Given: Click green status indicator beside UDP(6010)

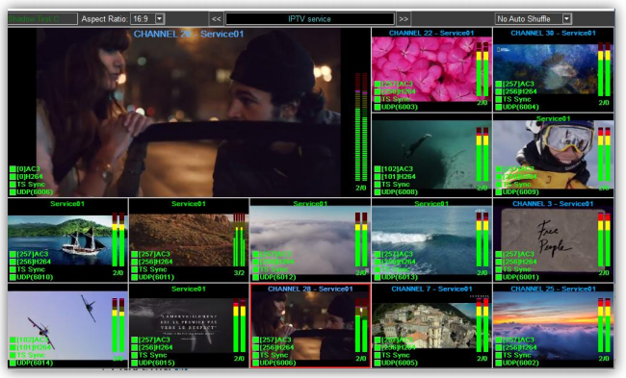Looking at the screenshot, I should coord(13,277).
